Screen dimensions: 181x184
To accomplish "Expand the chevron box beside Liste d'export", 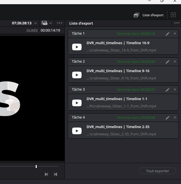I will [173, 15].
